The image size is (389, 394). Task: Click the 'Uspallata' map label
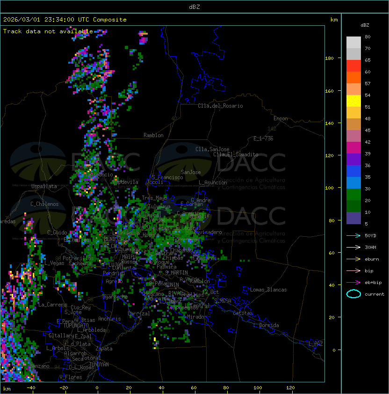(44, 186)
